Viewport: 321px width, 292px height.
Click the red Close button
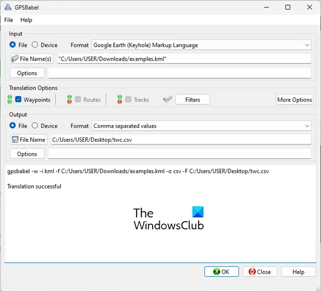tap(260, 272)
